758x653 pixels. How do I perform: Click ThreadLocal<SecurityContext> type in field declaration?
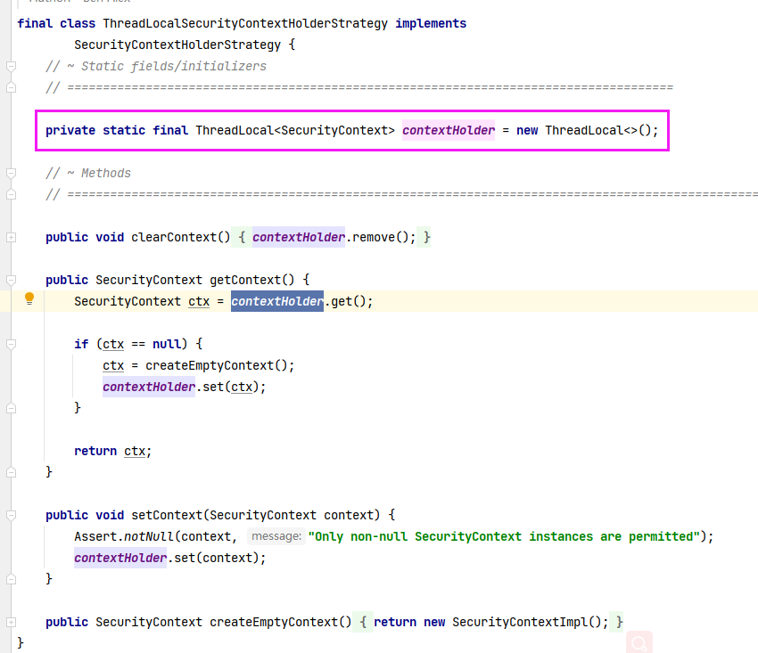pos(295,130)
